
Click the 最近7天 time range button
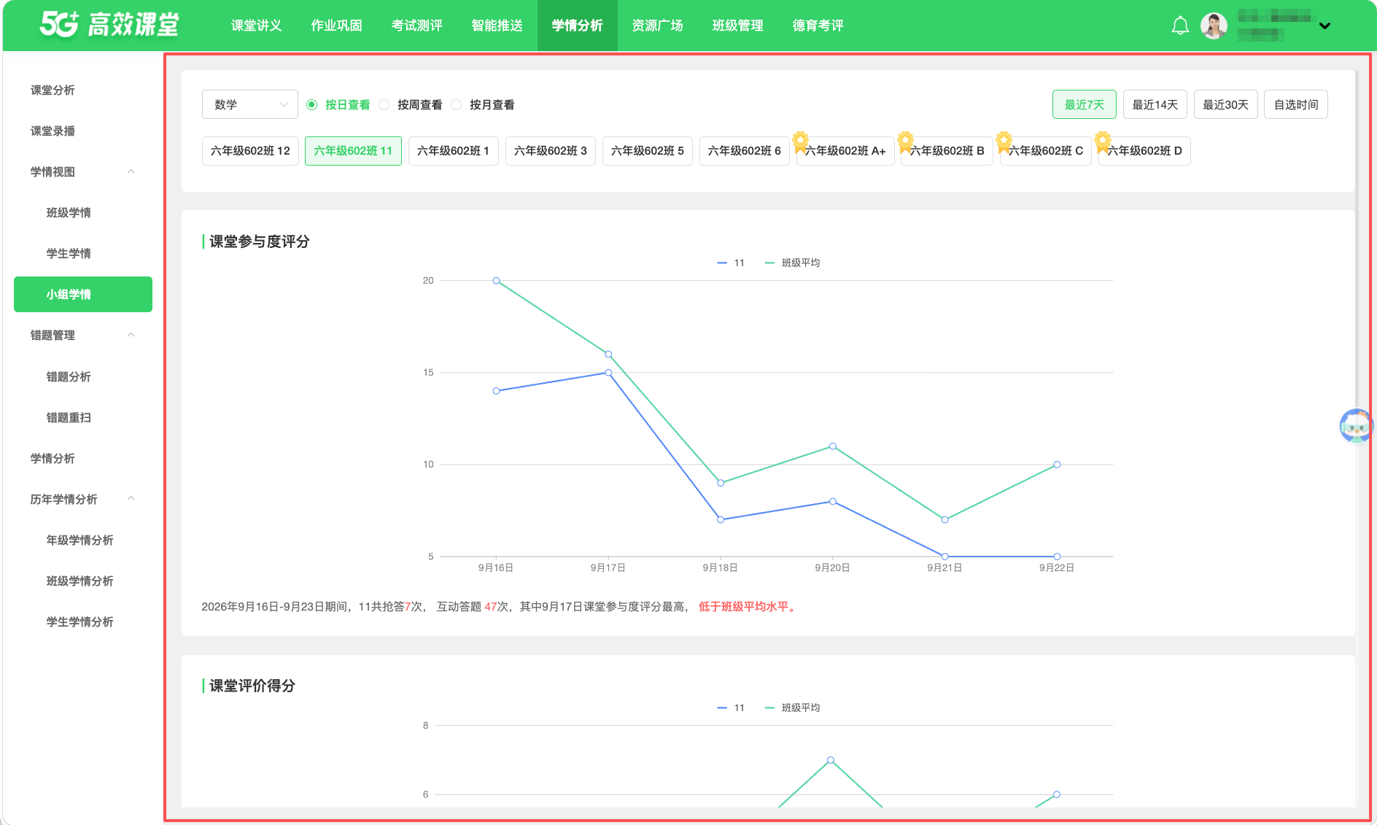point(1085,104)
